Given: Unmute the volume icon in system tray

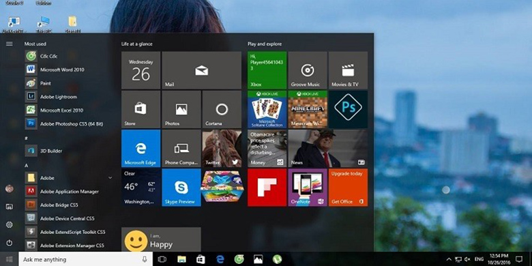Looking at the screenshot, I should click(467, 260).
